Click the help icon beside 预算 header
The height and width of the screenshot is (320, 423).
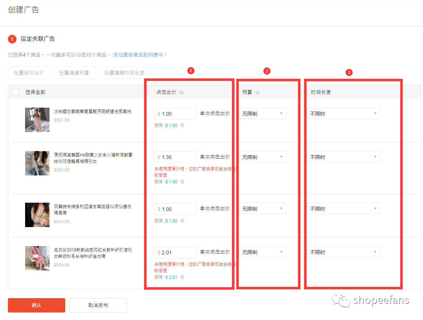(258, 93)
